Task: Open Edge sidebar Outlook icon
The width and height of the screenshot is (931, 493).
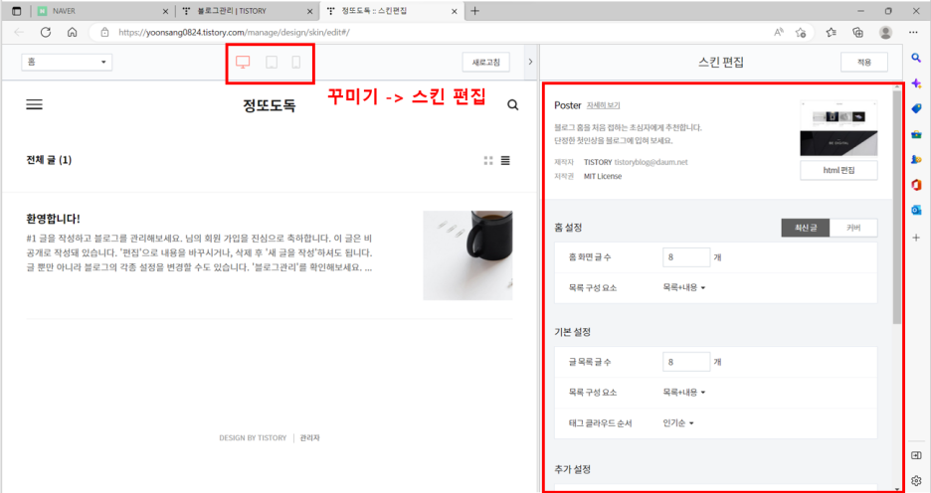Action: [916, 211]
